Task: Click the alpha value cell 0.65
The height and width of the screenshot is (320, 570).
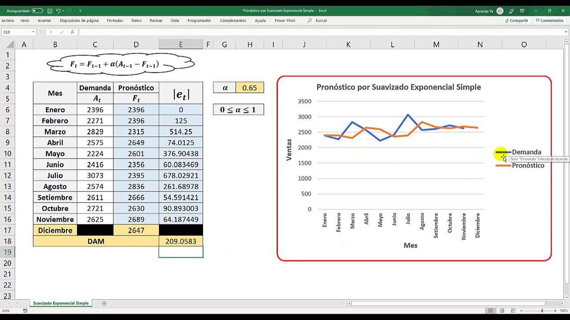Action: 249,88
